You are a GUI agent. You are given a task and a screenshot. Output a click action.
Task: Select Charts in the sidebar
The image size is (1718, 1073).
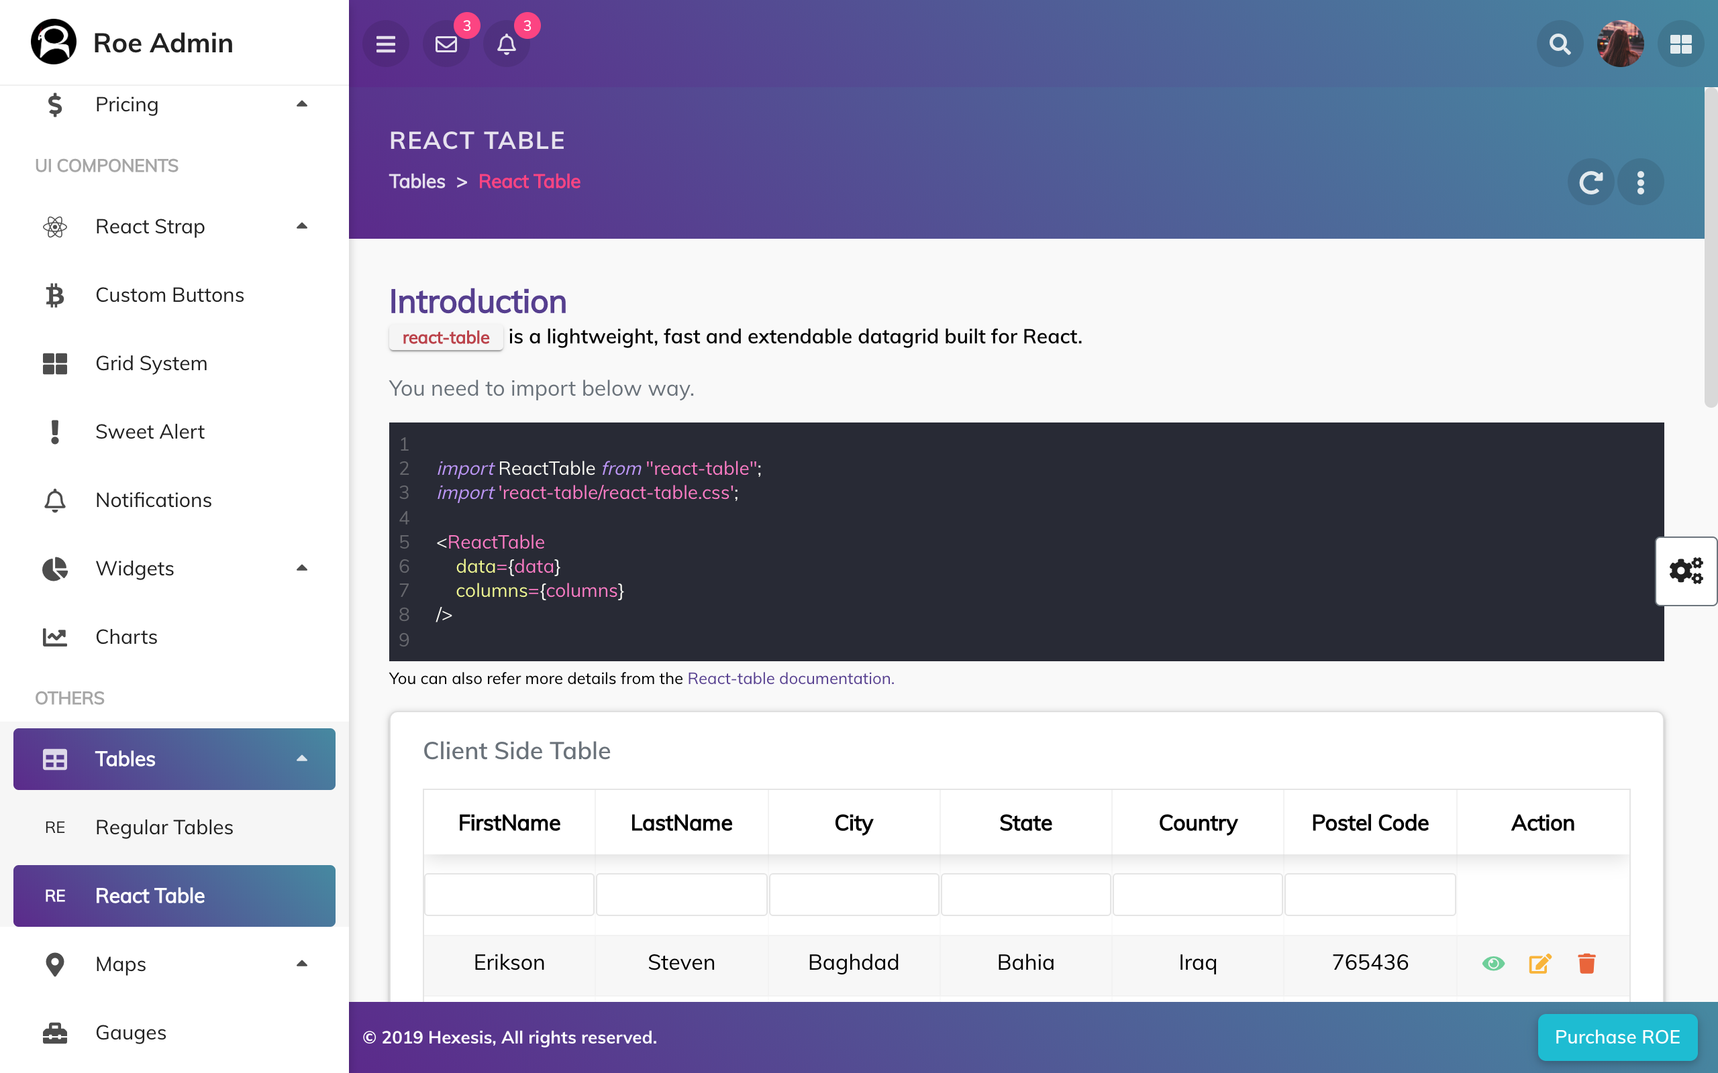[x=126, y=636]
